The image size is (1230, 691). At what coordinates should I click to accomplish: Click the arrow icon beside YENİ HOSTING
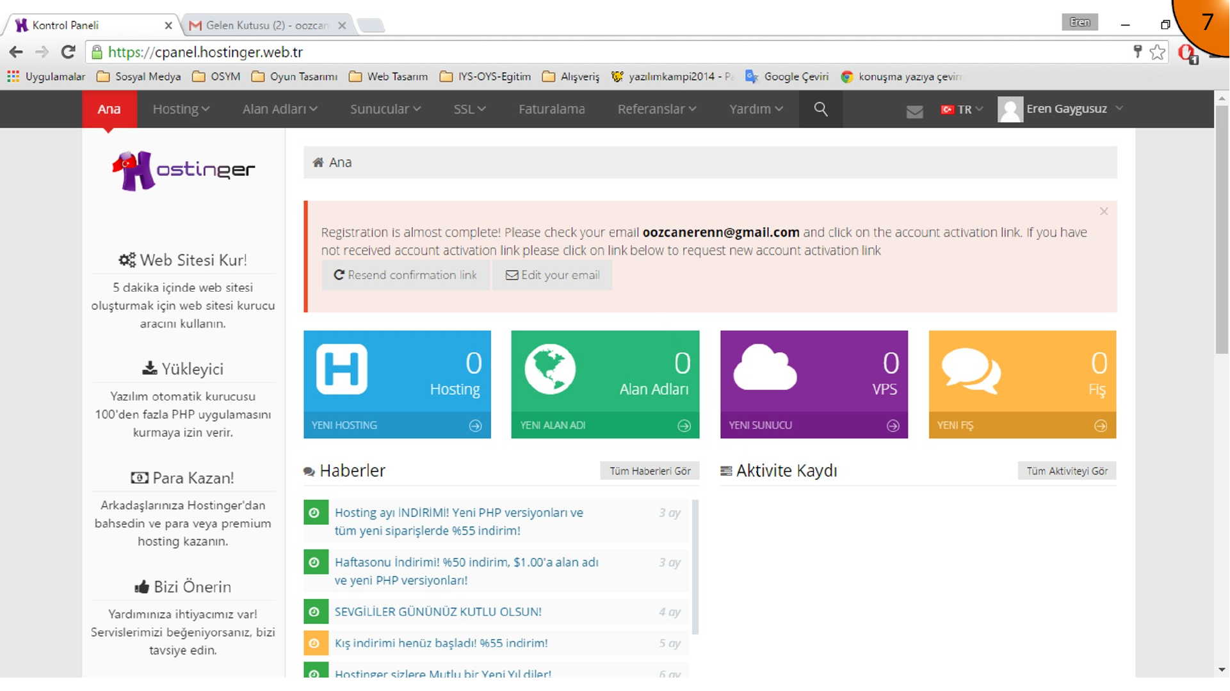point(475,425)
